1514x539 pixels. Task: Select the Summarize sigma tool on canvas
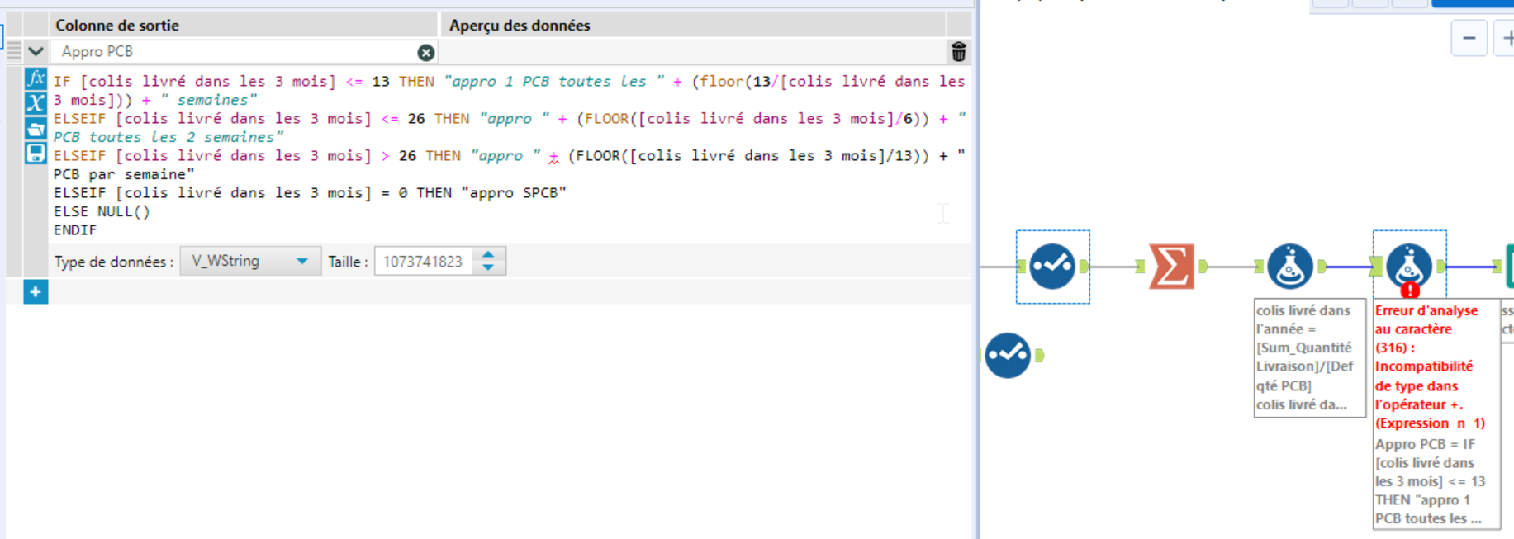point(1171,266)
